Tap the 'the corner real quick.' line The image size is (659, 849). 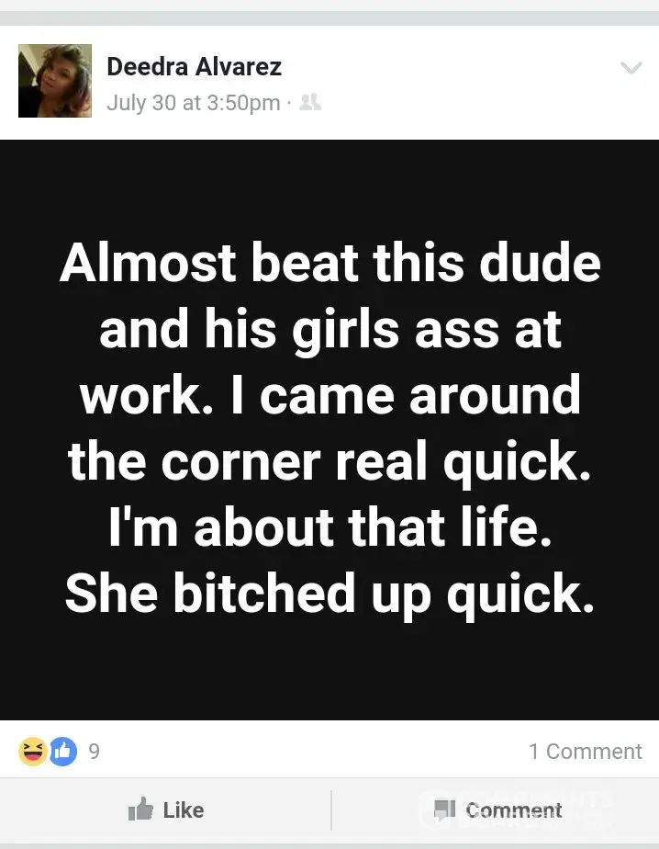pos(330,461)
